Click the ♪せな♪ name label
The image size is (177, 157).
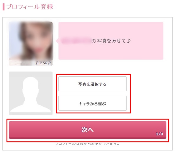pyautogui.click(x=43, y=62)
